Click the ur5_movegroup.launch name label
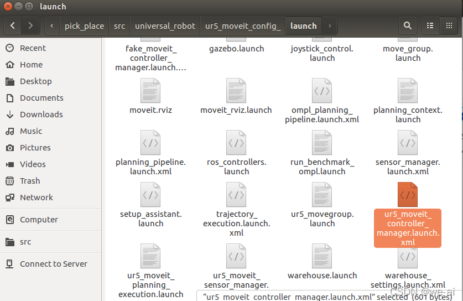 322,219
